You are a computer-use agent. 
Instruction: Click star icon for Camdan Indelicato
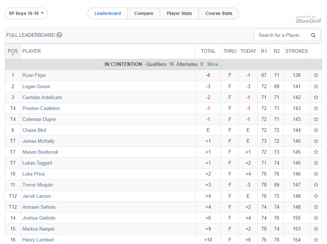(316, 97)
